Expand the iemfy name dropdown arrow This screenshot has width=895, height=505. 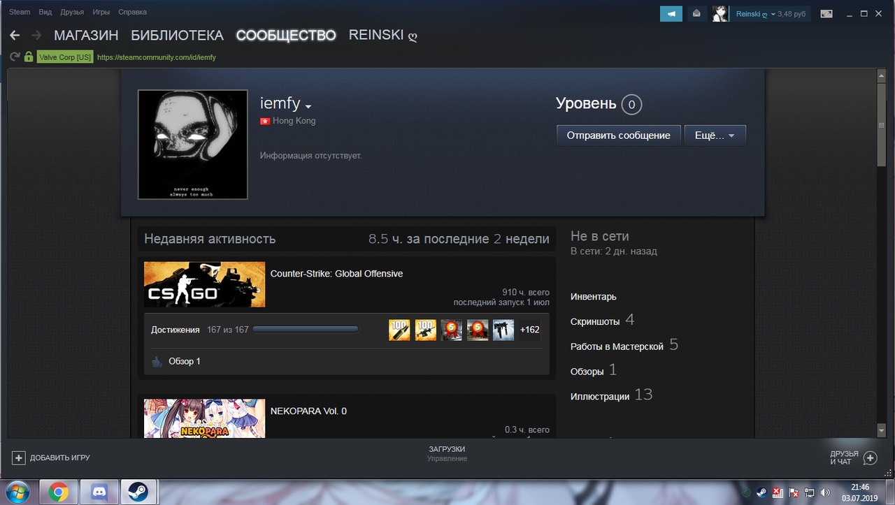click(308, 107)
